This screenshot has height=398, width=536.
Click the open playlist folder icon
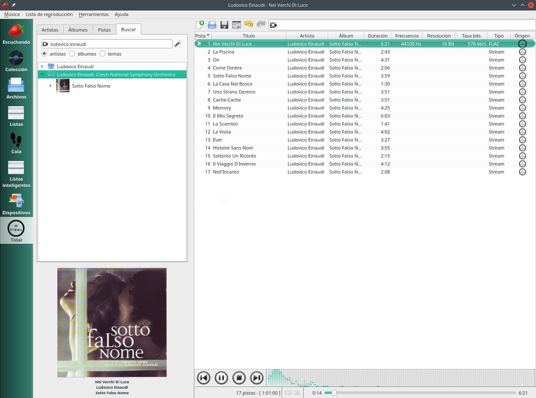click(x=212, y=24)
